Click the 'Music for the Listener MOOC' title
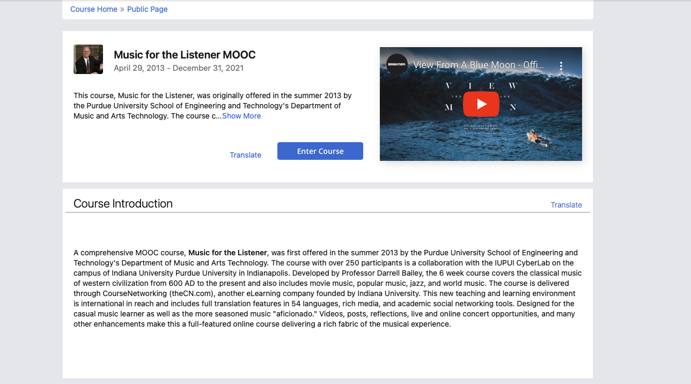 [x=185, y=55]
